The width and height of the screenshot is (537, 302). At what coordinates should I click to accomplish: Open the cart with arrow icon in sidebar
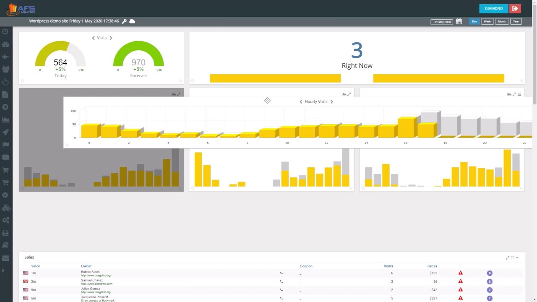5,182
